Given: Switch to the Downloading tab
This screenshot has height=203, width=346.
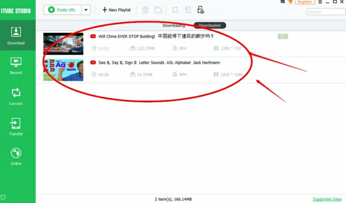Looking at the screenshot, I should coord(174,25).
